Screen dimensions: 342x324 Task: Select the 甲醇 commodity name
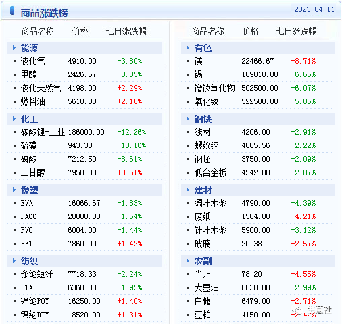(28, 74)
